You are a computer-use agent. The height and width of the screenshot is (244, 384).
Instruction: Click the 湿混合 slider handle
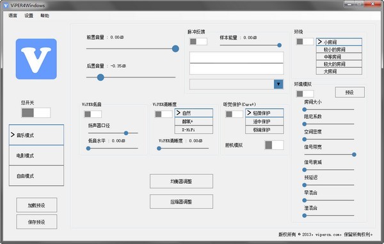(305, 216)
